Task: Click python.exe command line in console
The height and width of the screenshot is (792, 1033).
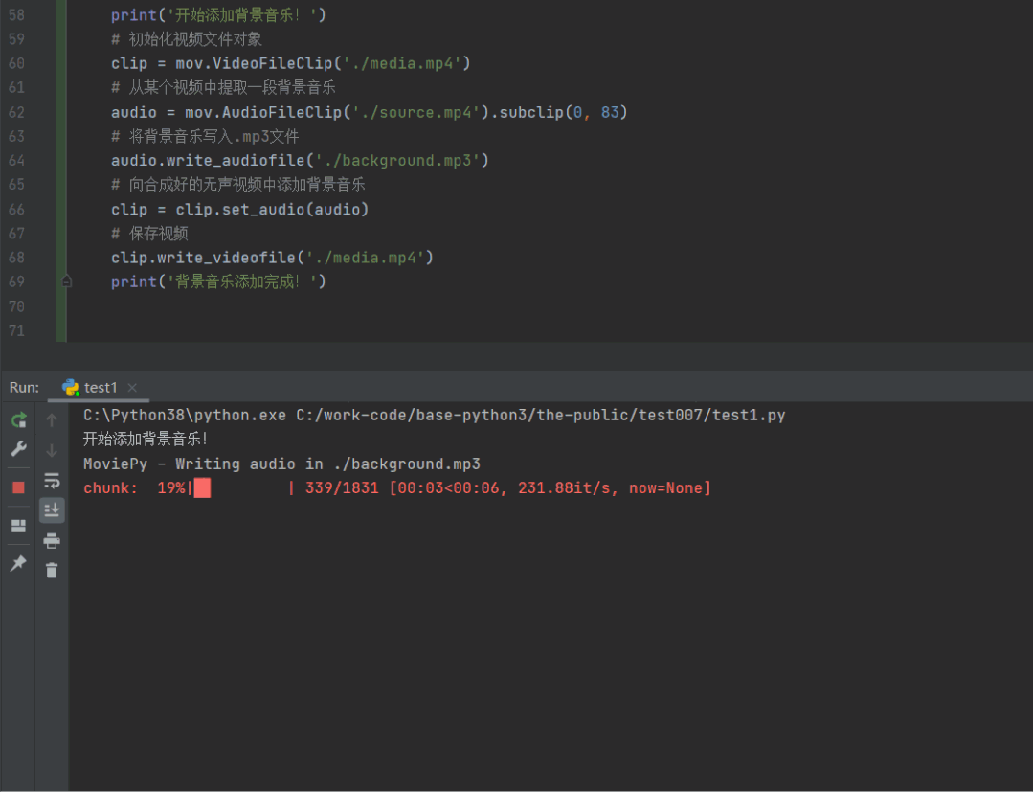Action: 434,415
